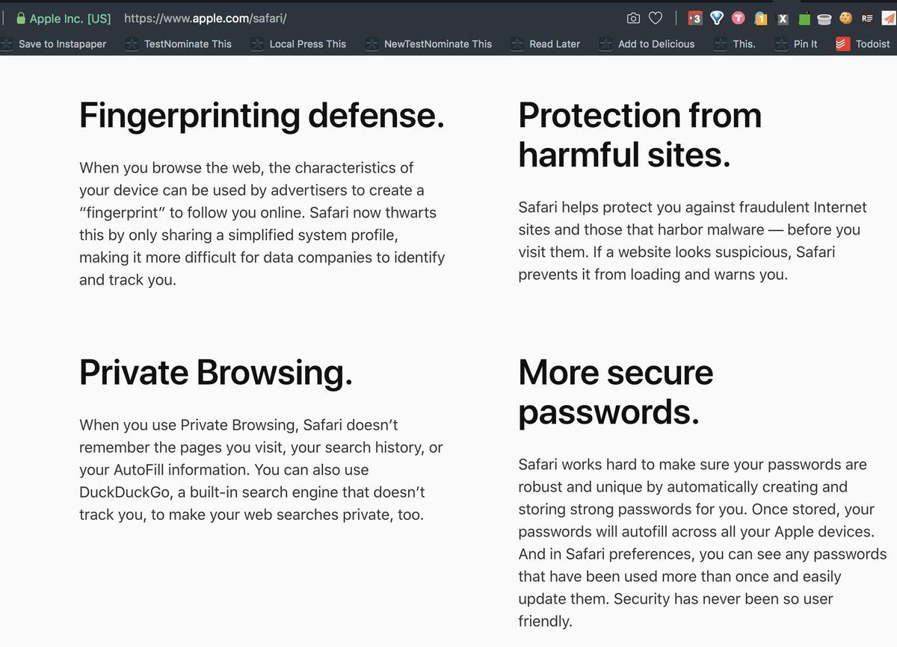Click the 'This.' bookmarklet
This screenshot has height=647, width=897.
(735, 44)
